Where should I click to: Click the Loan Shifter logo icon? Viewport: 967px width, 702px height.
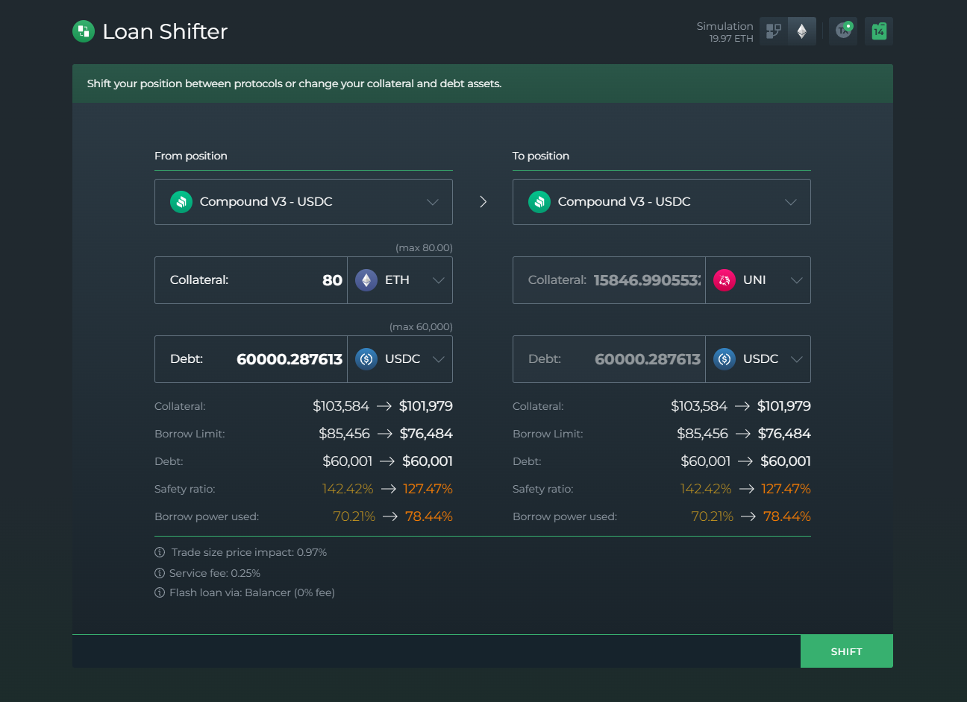click(84, 31)
